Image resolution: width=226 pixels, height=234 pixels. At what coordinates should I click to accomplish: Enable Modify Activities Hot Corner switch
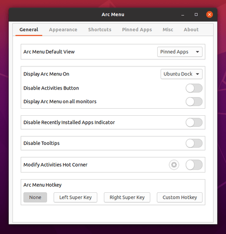[x=194, y=165]
